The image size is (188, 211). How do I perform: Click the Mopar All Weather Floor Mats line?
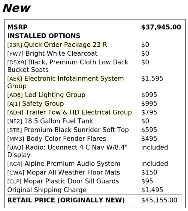tap(64, 172)
